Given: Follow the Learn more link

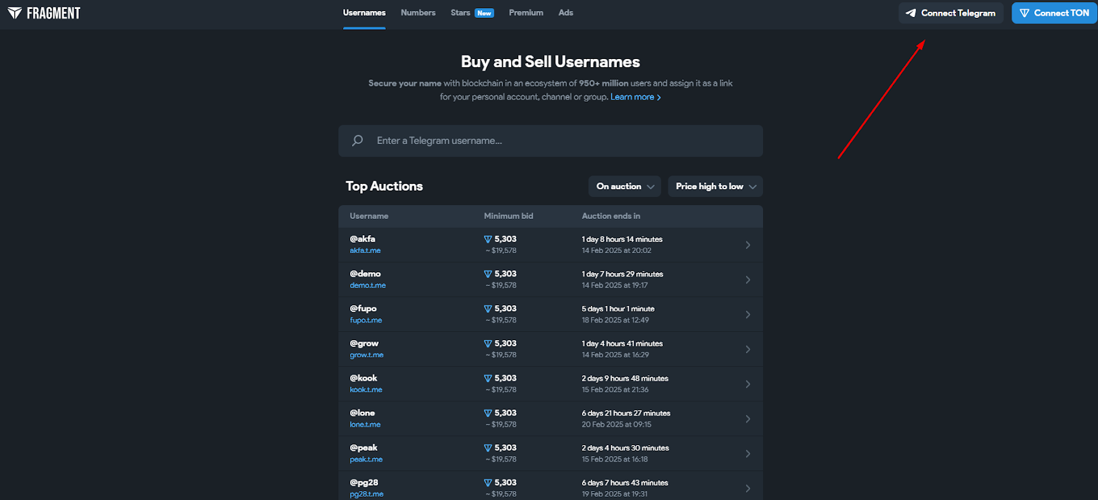Looking at the screenshot, I should click(635, 97).
